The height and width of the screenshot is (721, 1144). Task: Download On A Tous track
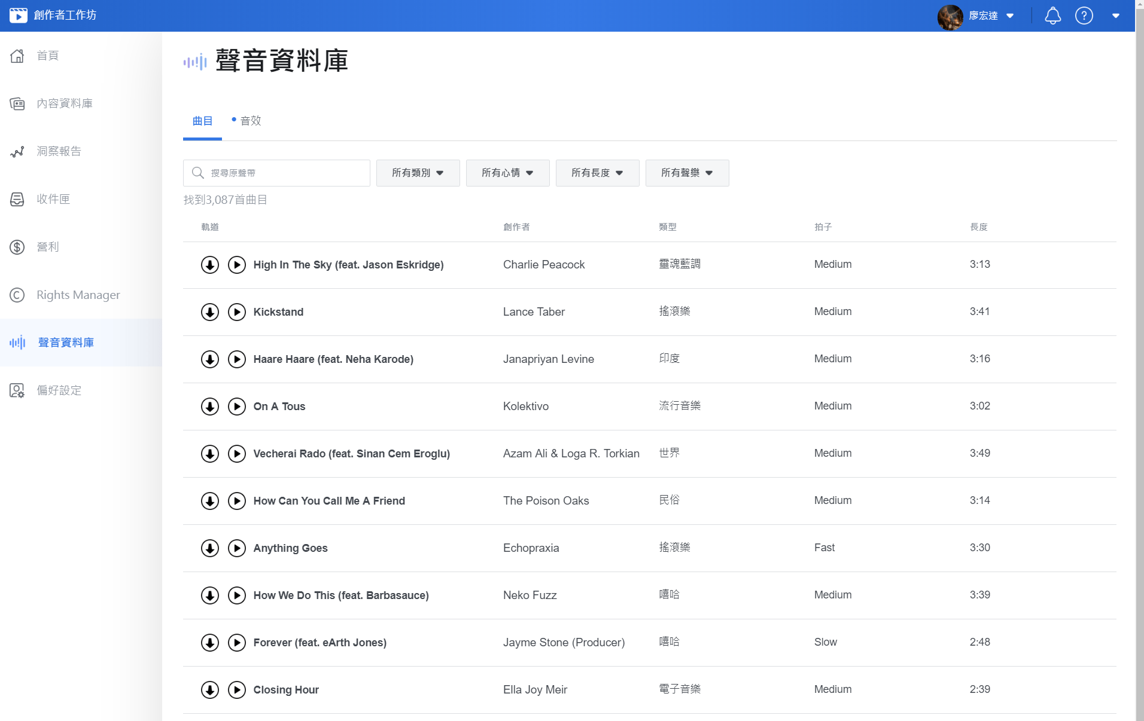tap(210, 407)
